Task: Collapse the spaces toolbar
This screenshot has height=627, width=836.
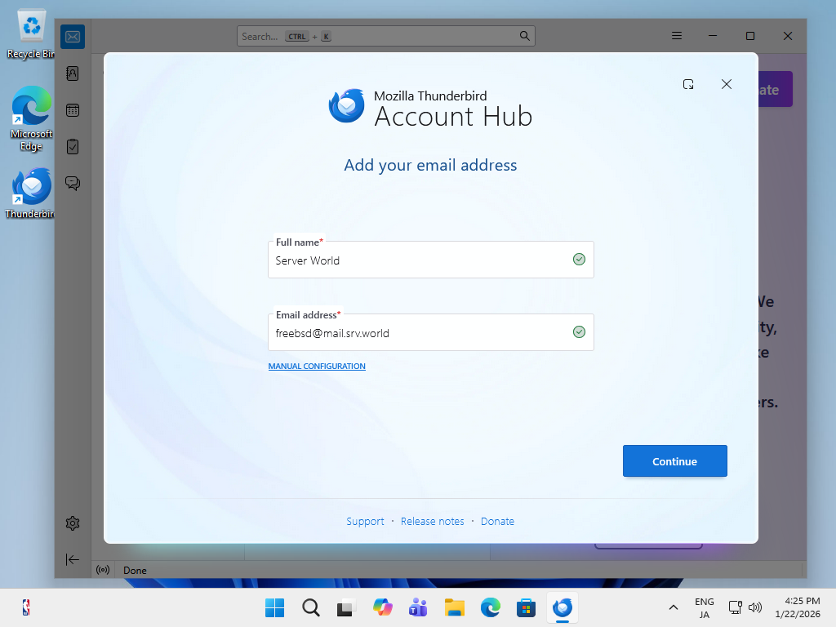Action: pyautogui.click(x=73, y=559)
